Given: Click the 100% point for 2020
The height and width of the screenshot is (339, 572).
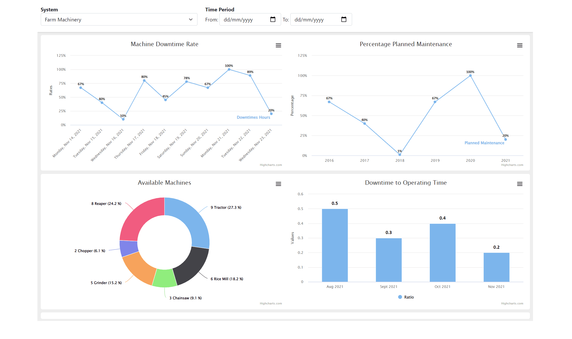Looking at the screenshot, I should (470, 76).
